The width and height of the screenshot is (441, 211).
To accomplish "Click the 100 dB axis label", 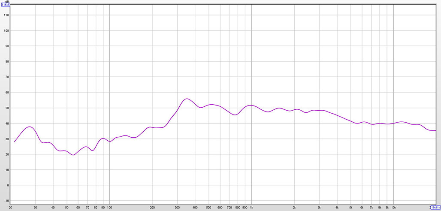I will [7, 30].
